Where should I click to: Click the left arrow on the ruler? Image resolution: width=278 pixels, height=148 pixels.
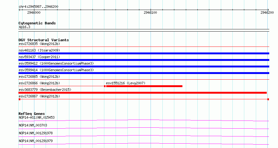click(x=19, y=10)
